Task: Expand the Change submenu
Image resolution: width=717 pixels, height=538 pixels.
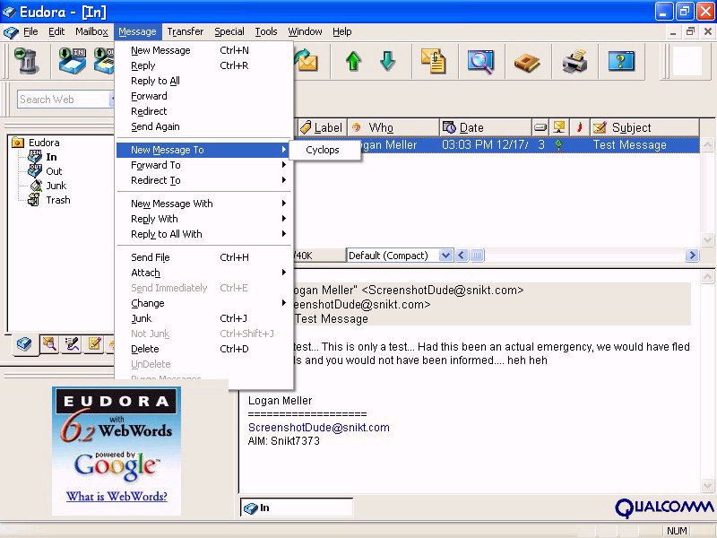Action: (204, 303)
